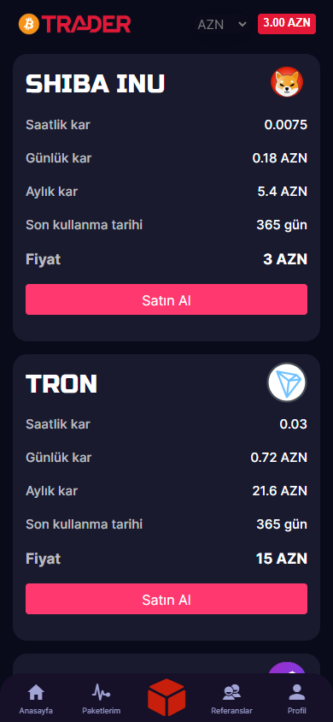The width and height of the screenshot is (333, 722).
Task: Switch to the Paketlerim tab label
Action: click(101, 711)
